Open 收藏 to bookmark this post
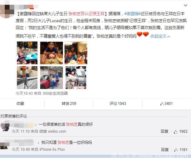Screen dimensions: 191x159 click(x=20, y=104)
